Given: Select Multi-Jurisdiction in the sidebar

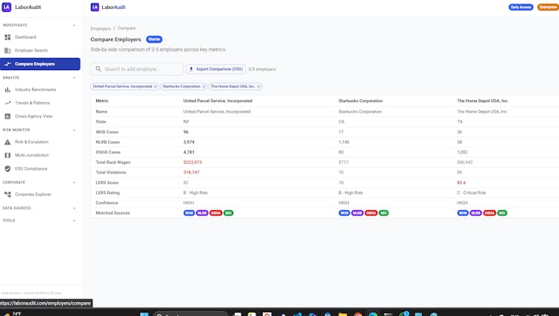Looking at the screenshot, I should (x=32, y=155).
